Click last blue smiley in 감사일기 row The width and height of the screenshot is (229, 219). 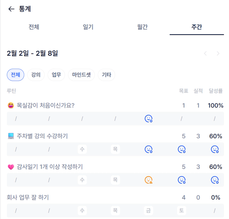(215, 180)
